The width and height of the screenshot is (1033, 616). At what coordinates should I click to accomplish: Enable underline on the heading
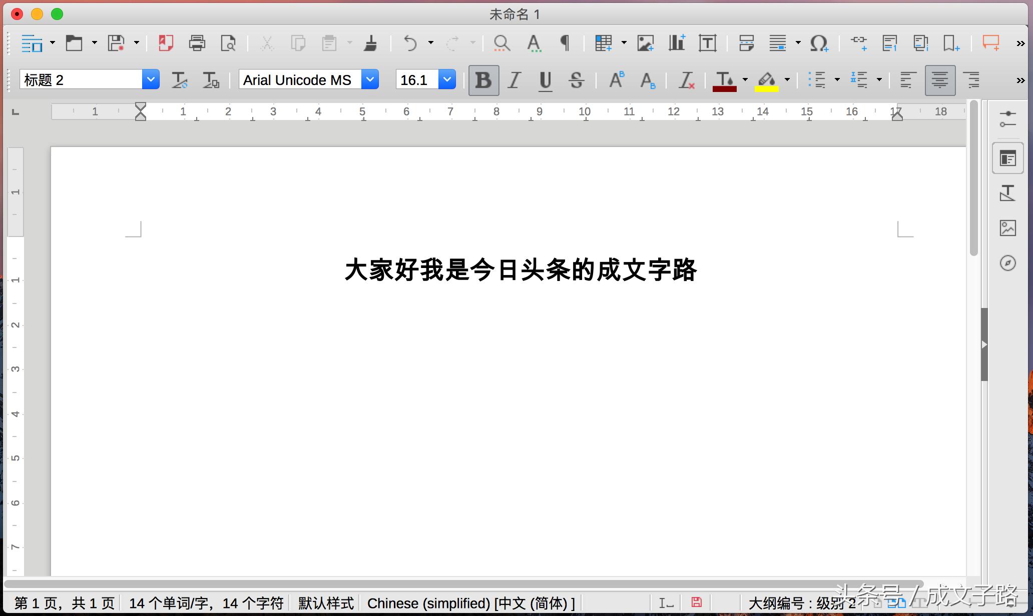click(545, 79)
